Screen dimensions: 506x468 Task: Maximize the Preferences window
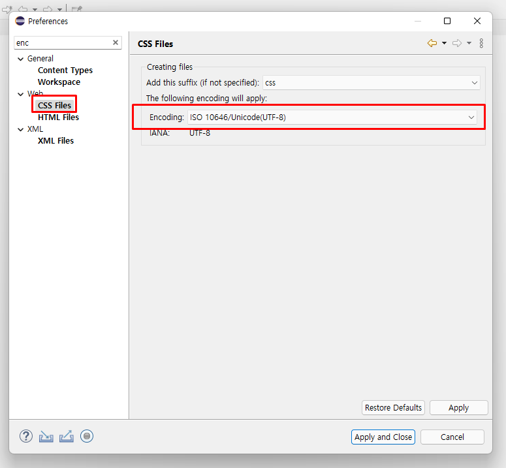click(447, 21)
